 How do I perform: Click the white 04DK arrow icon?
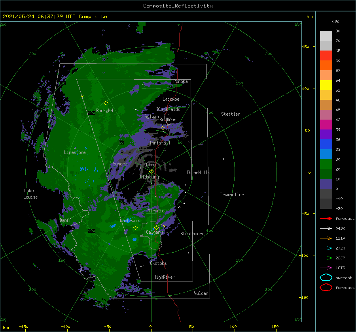(326, 228)
